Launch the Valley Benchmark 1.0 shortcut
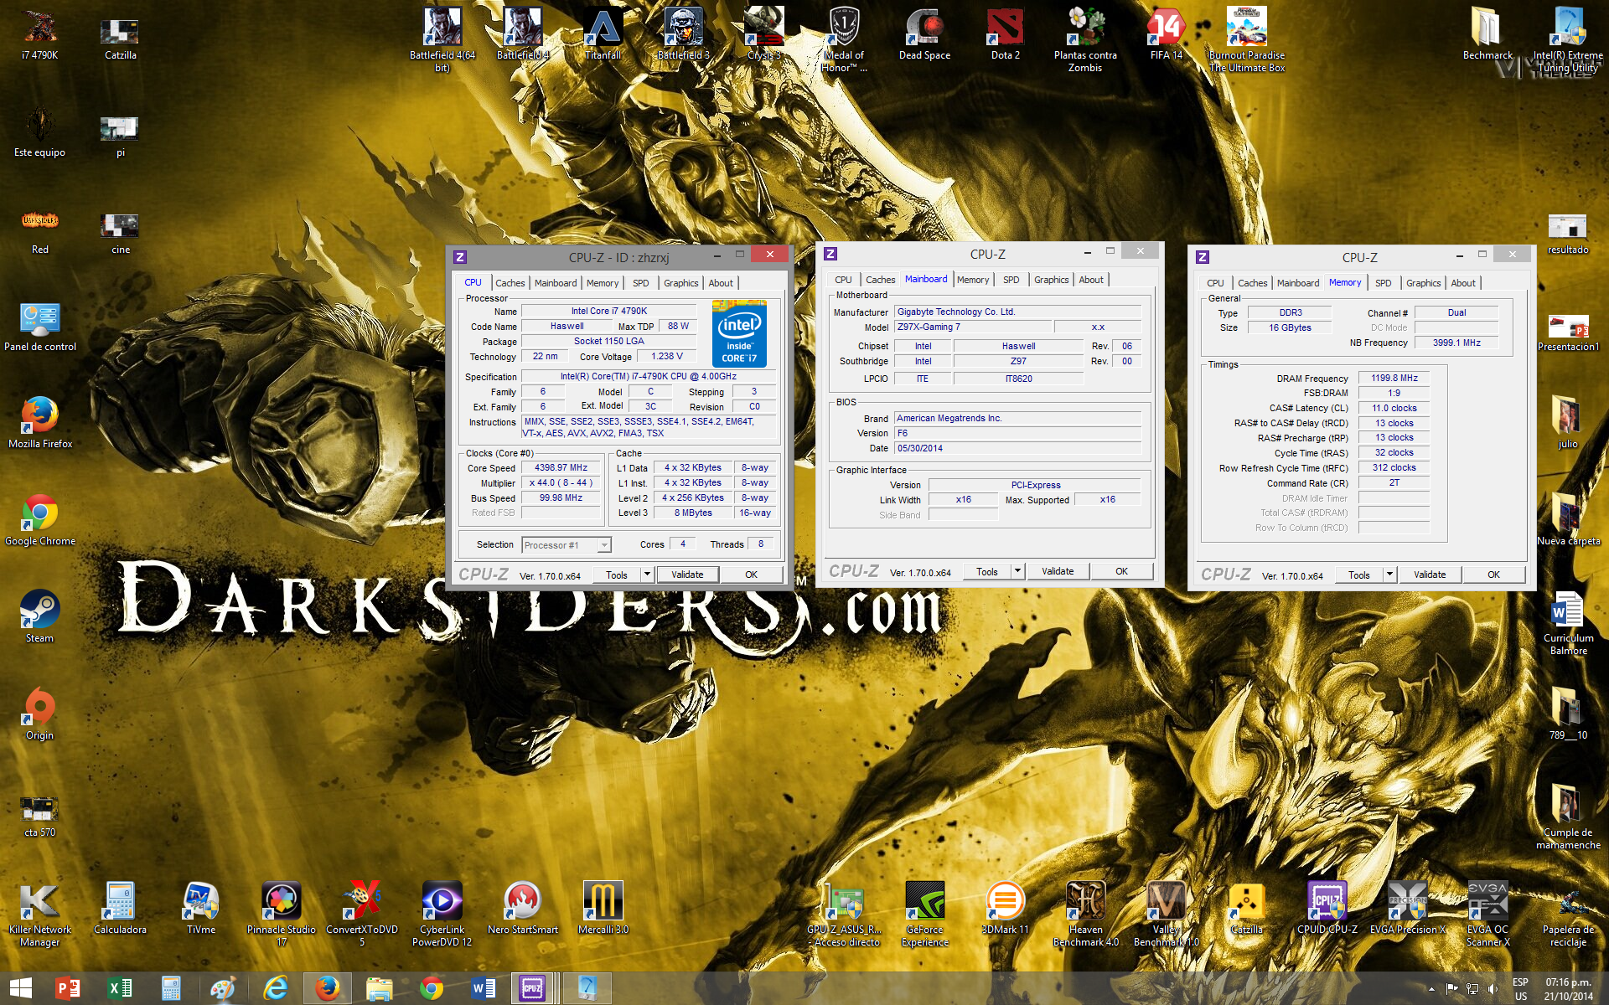Image resolution: width=1609 pixels, height=1005 pixels. pyautogui.click(x=1166, y=914)
